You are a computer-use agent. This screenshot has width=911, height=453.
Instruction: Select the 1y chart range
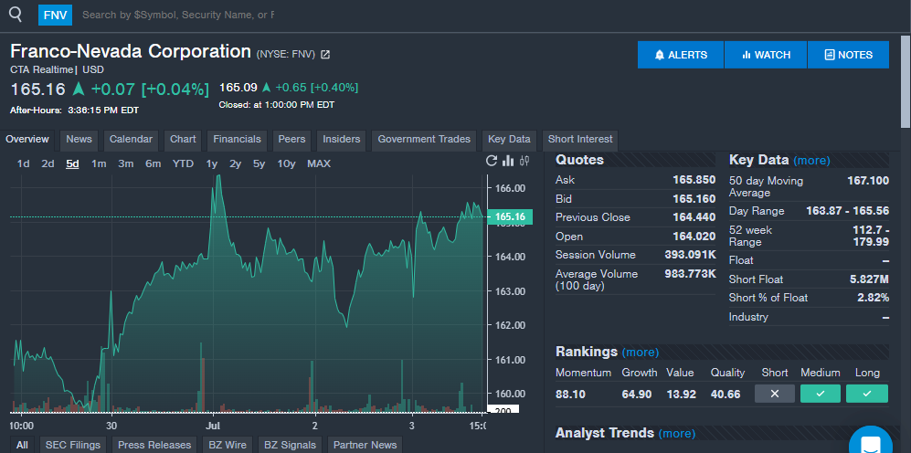click(212, 163)
